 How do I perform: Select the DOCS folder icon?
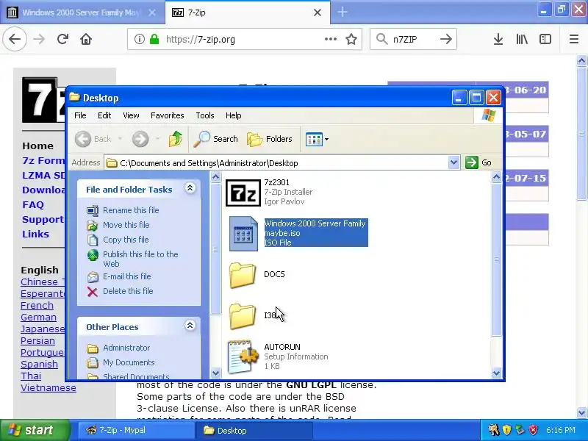[243, 275]
